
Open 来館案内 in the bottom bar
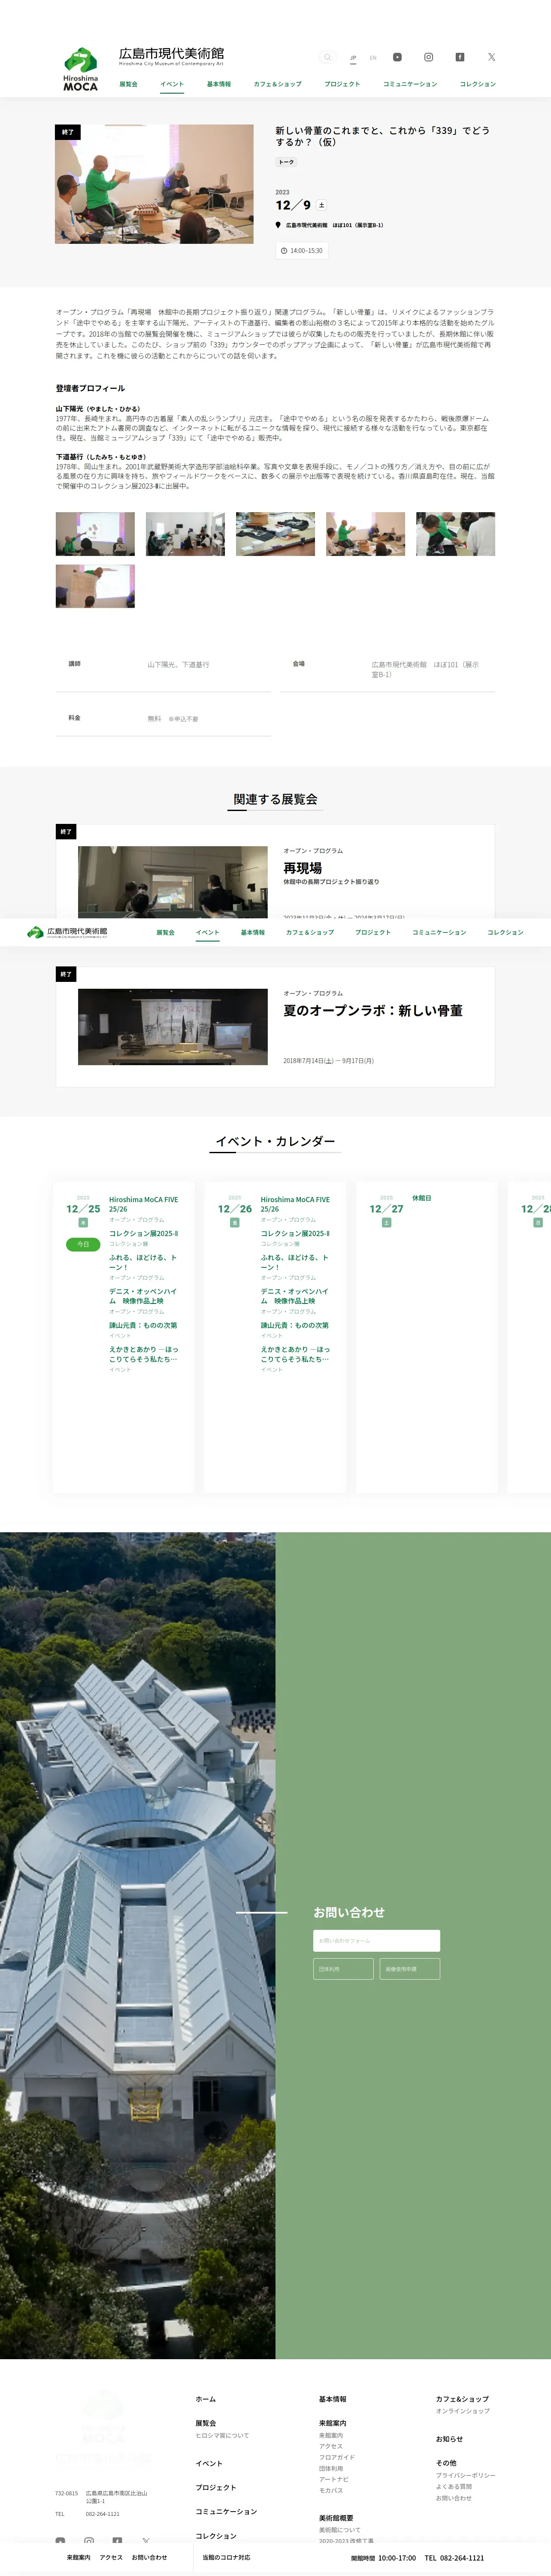click(x=78, y=2557)
